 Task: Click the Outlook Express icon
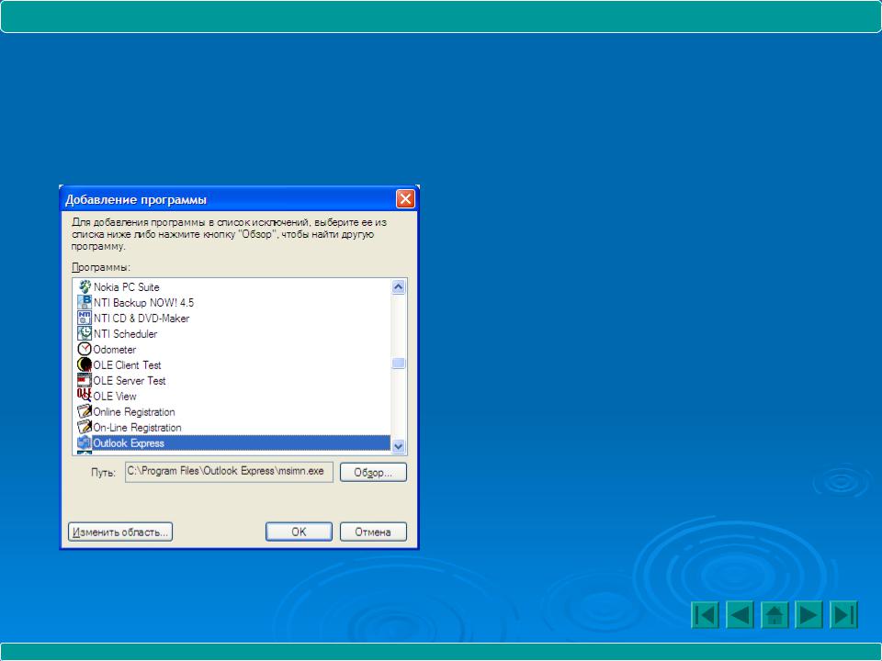pyautogui.click(x=85, y=443)
